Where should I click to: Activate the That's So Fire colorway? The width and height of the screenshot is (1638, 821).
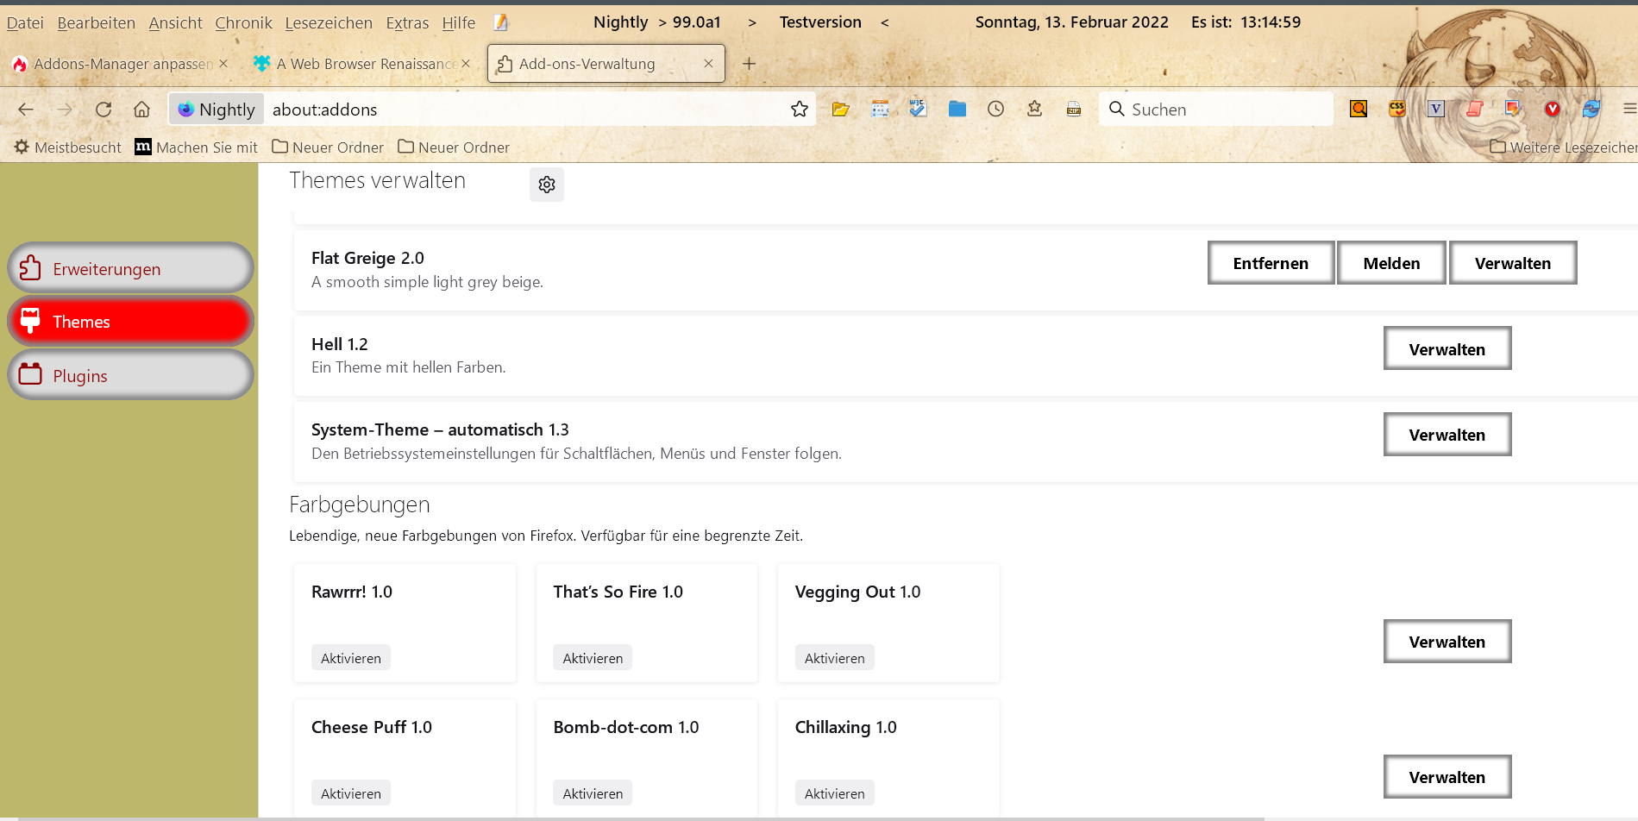point(593,658)
